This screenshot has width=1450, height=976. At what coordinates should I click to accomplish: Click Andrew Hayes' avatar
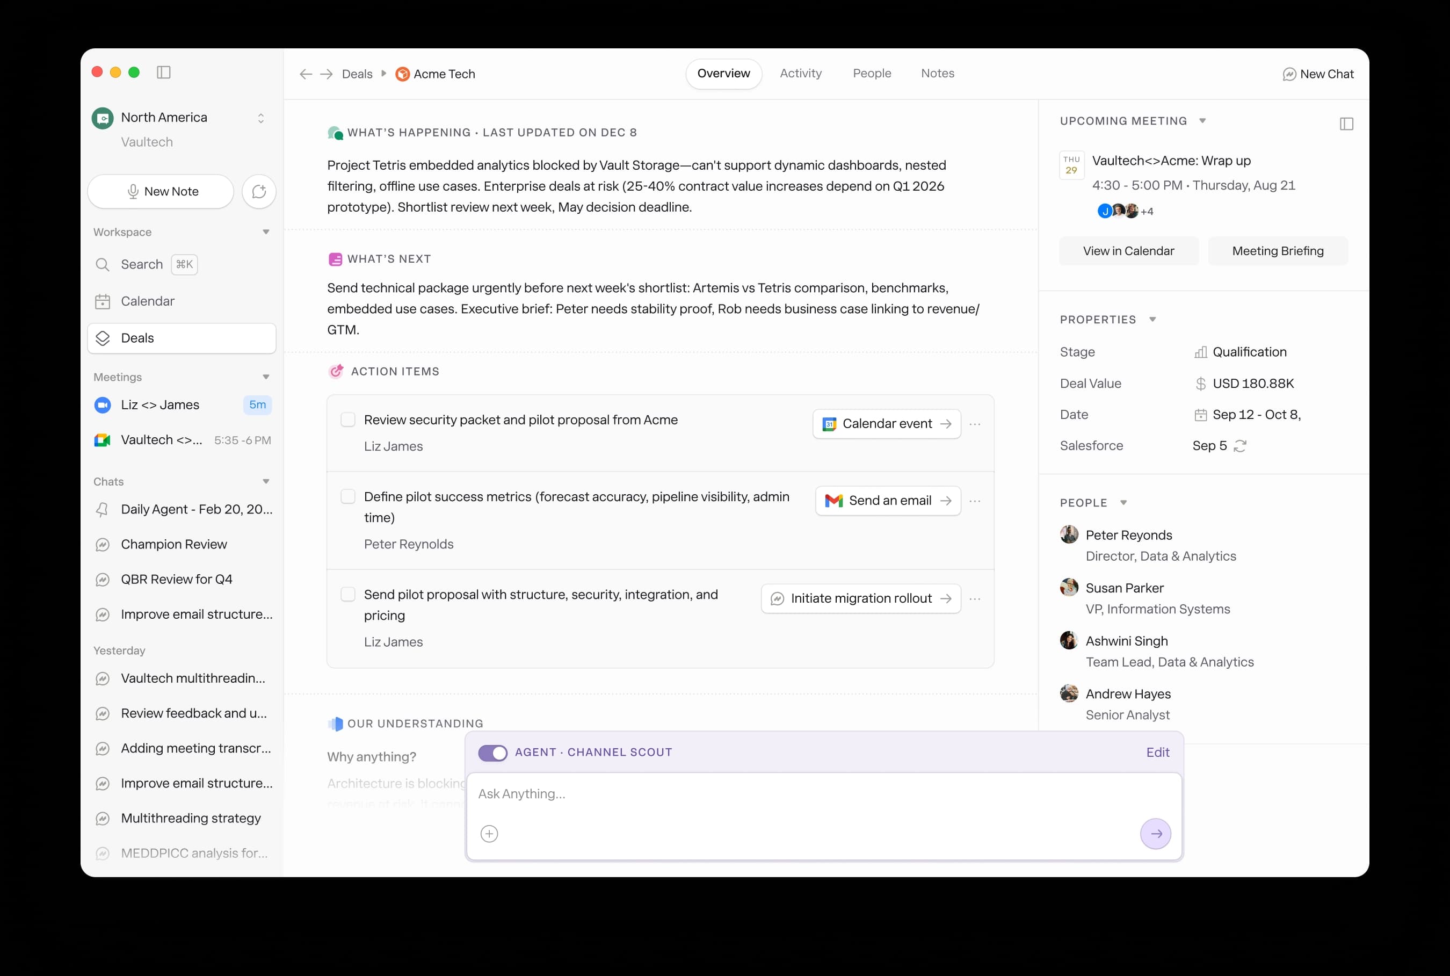pos(1069,693)
